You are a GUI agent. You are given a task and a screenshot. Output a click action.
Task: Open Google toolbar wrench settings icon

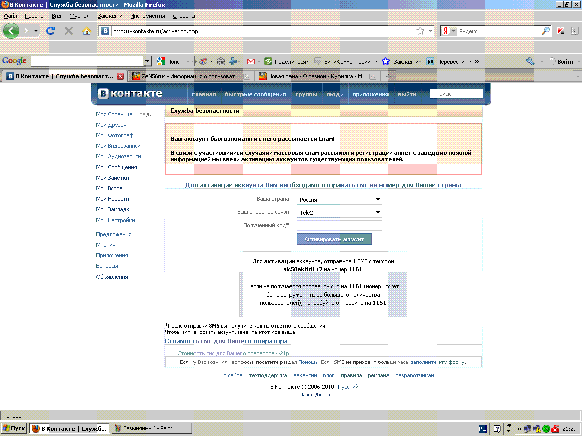point(530,62)
